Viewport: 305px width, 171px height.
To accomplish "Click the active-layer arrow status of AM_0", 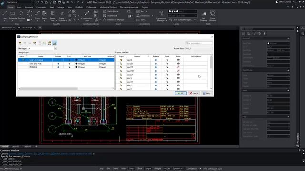I will point(121,60).
